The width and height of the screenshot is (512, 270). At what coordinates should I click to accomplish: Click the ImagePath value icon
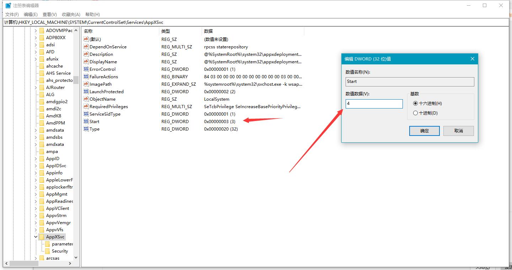click(86, 84)
